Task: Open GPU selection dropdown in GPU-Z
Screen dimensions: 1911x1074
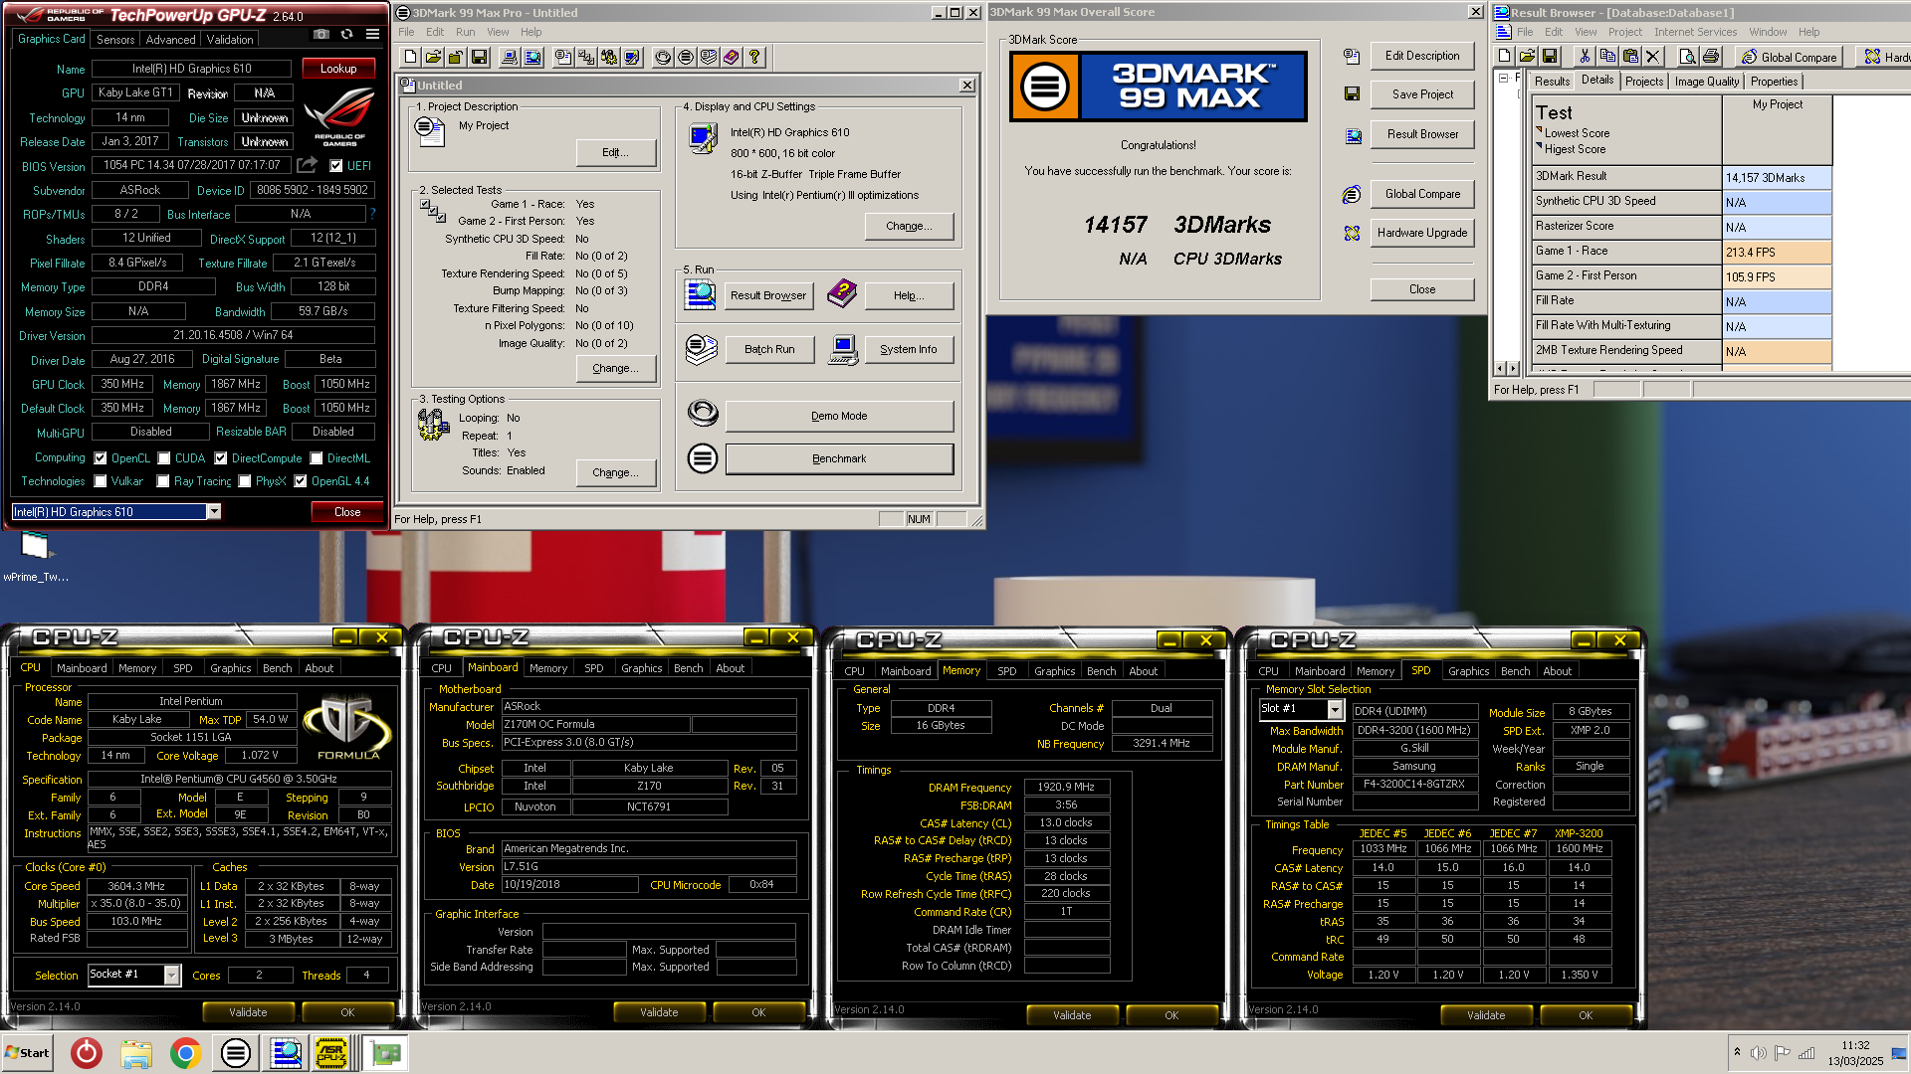Action: (x=214, y=511)
